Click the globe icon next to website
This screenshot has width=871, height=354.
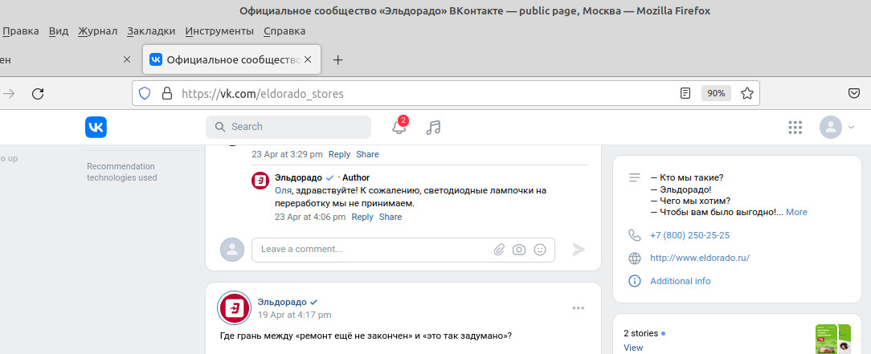pos(634,258)
